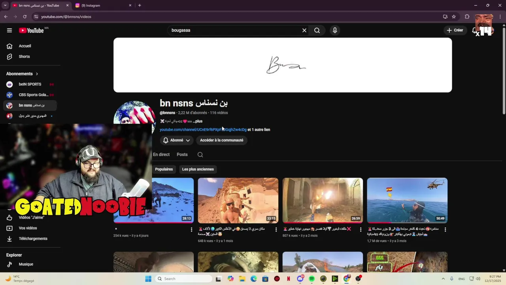Open Netflix from the taskbar
Image resolution: width=506 pixels, height=285 pixels.
(289, 279)
